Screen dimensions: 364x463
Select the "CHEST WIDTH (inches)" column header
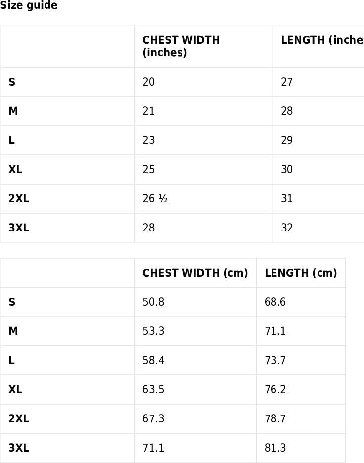(x=181, y=46)
